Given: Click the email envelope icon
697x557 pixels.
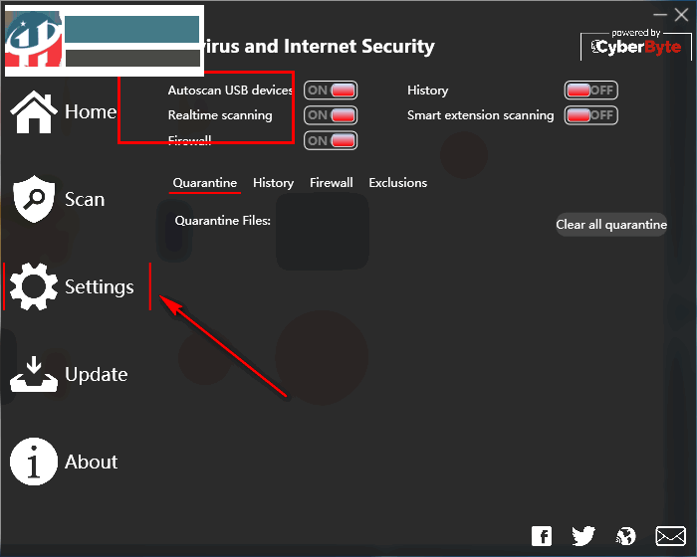Looking at the screenshot, I should point(670,536).
